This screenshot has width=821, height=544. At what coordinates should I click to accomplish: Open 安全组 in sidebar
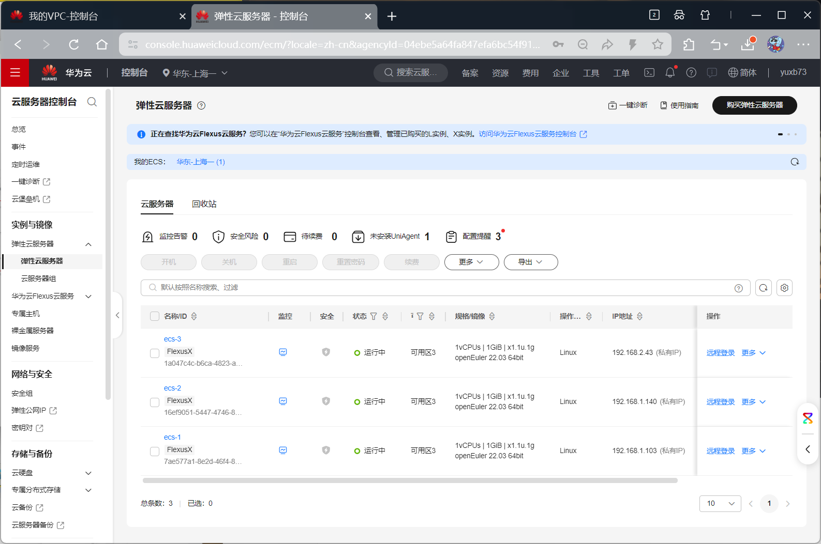(x=22, y=394)
